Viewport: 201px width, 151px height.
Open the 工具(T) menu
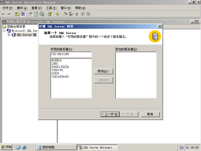51,8
